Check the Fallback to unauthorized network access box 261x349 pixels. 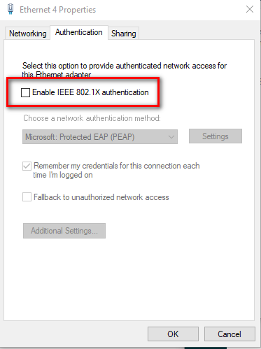point(27,197)
